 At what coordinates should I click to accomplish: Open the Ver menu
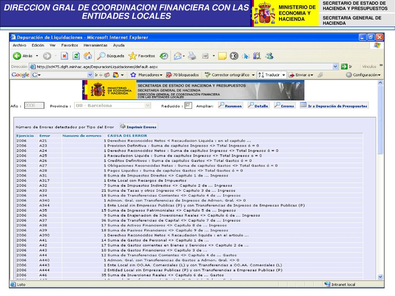(52, 45)
